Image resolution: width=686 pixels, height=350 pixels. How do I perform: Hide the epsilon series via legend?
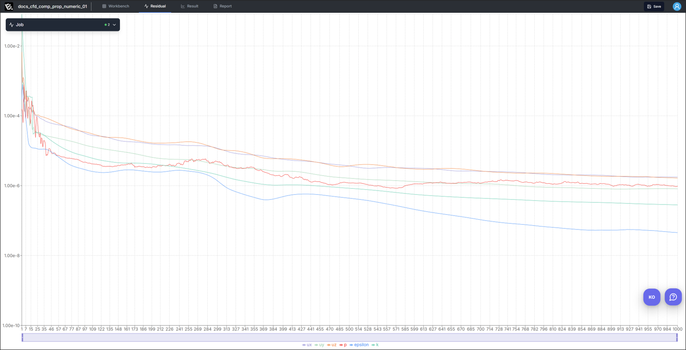click(359, 345)
